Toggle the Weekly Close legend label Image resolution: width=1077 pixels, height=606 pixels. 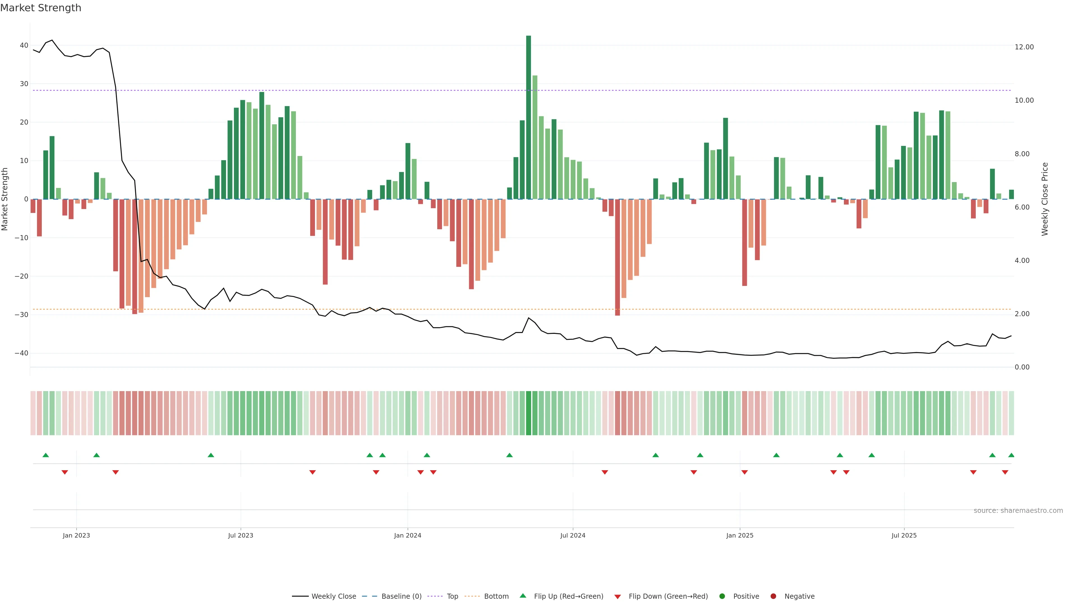coord(334,596)
